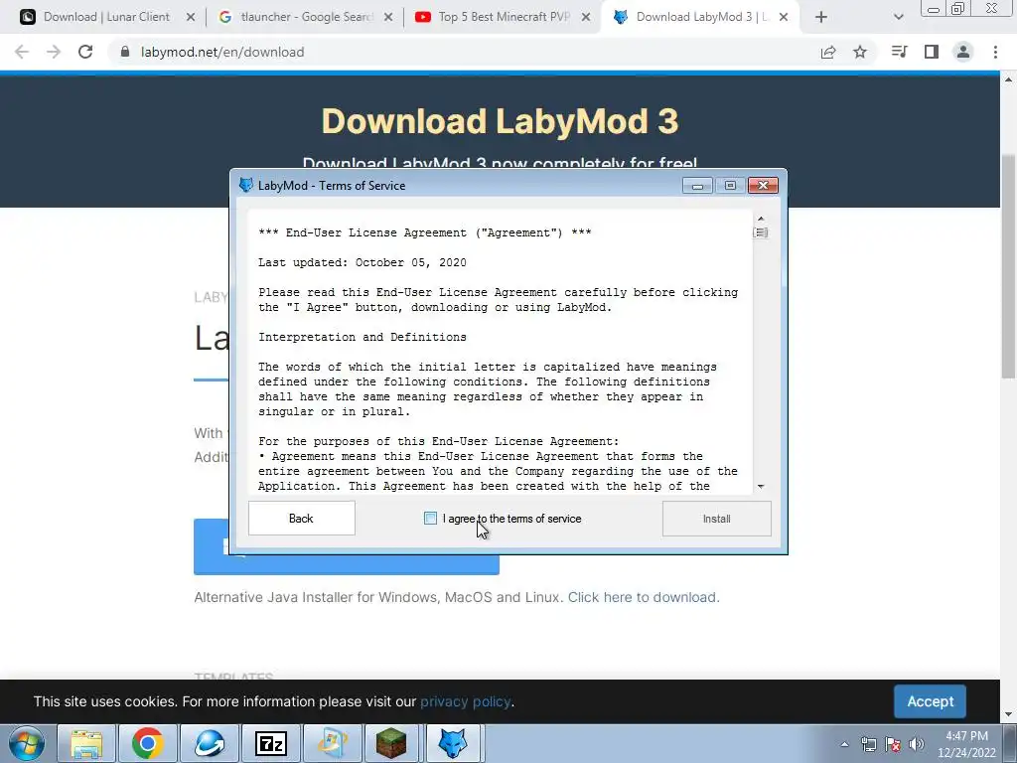The height and width of the screenshot is (763, 1017).
Task: Click the Install button in LabyMod dialog
Action: [x=717, y=519]
